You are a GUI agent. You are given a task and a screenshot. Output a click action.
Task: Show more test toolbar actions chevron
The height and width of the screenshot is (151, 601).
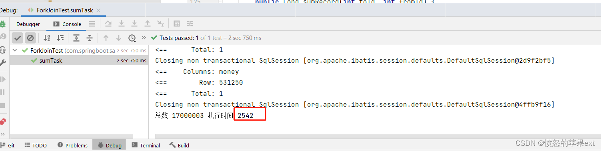144,38
